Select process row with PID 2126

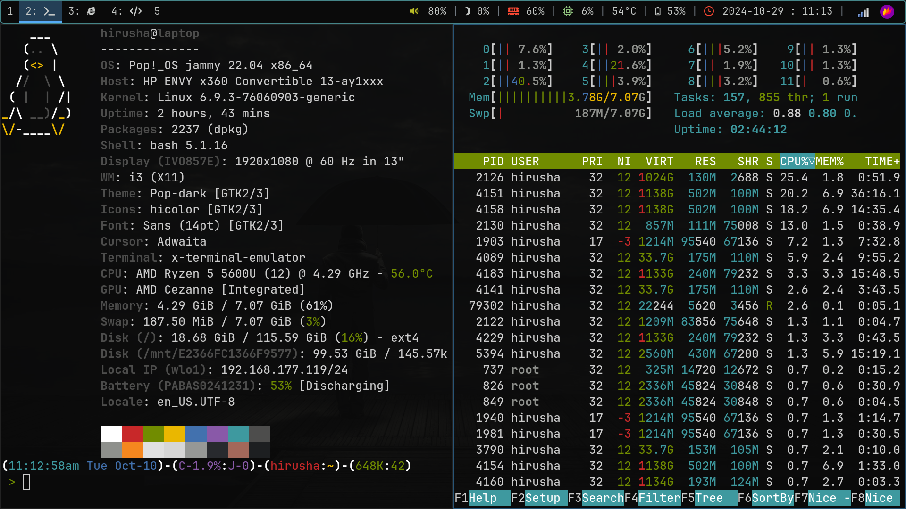click(678, 178)
